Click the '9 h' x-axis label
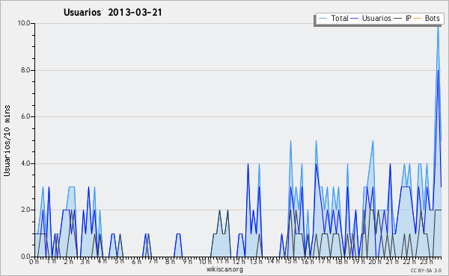Viewport: 449px width, 276px height. pos(187,262)
